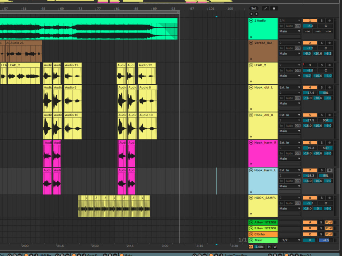Toggle track activator 1 on 1 Audio
The height and width of the screenshot is (256, 342).
click(310, 21)
